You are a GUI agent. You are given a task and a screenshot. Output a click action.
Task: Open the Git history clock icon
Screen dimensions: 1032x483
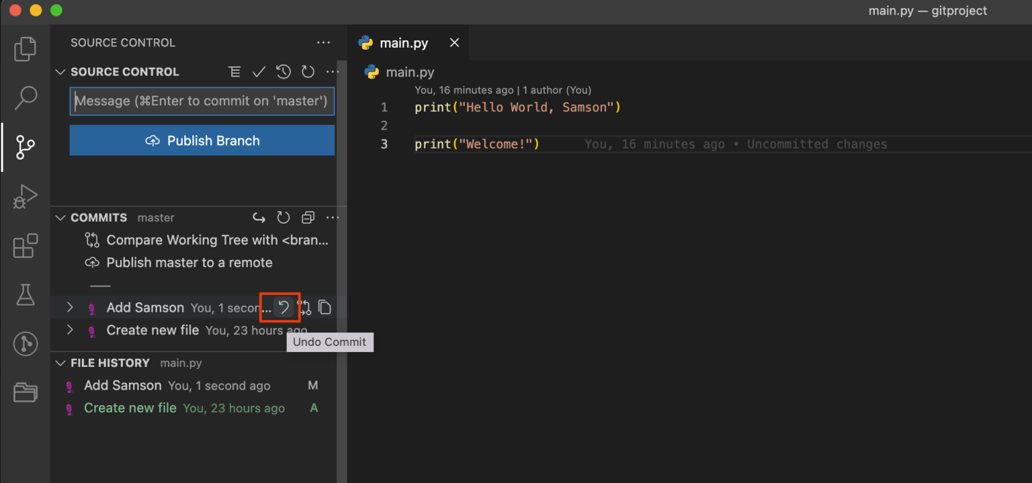(283, 72)
